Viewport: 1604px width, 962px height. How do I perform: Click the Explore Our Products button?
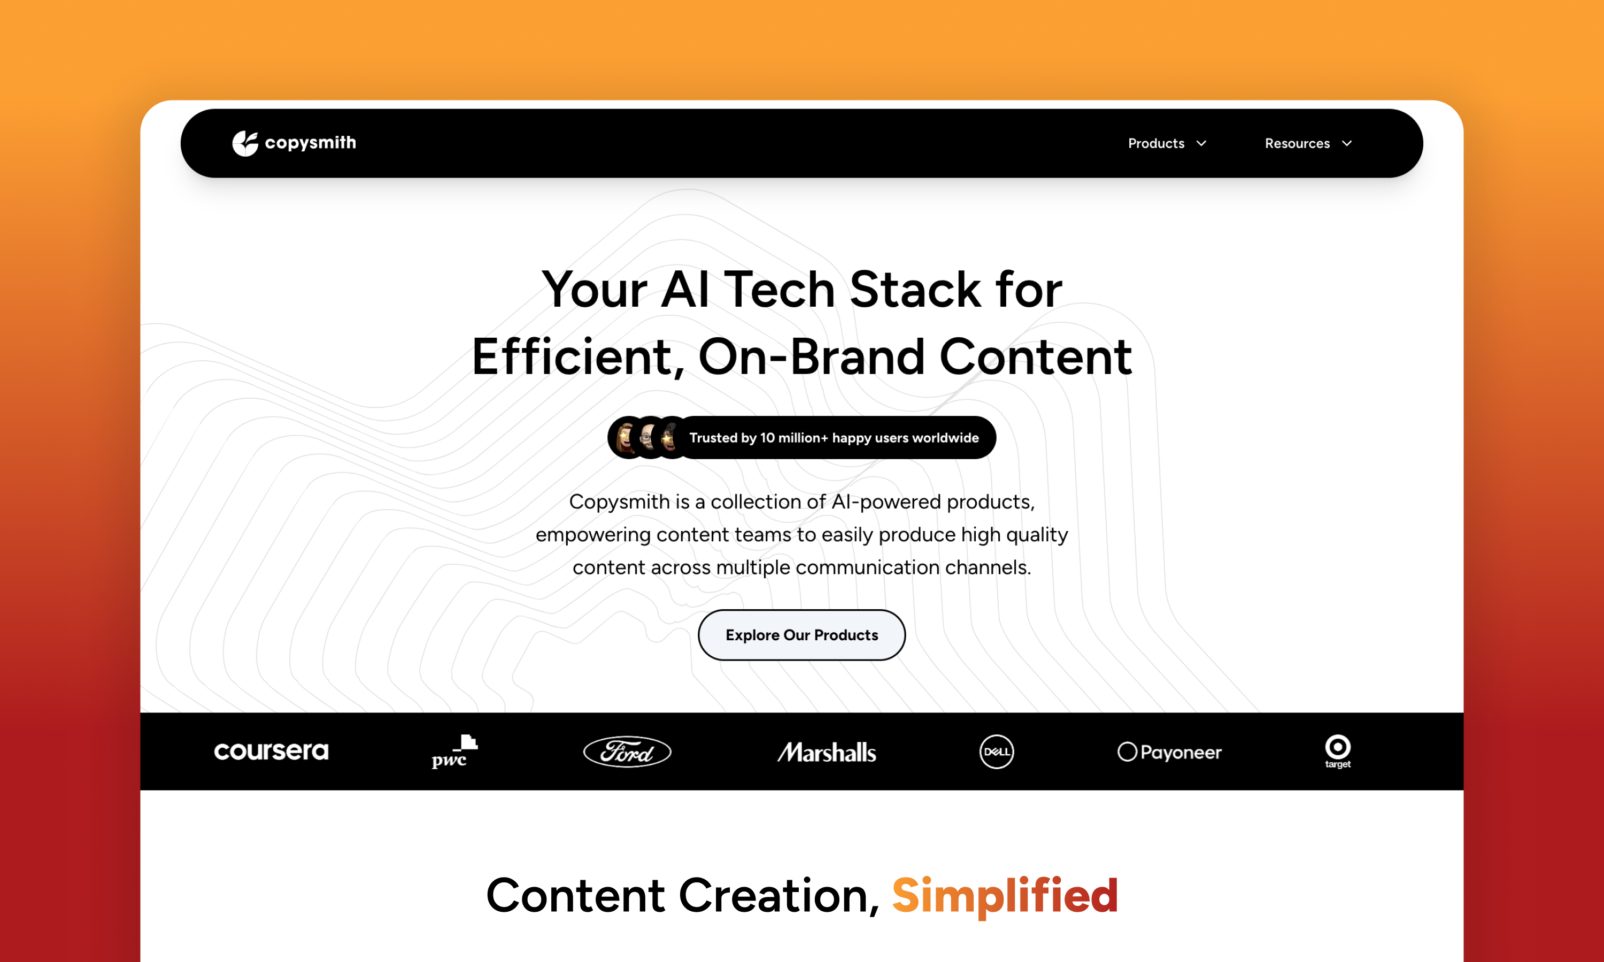coord(801,635)
